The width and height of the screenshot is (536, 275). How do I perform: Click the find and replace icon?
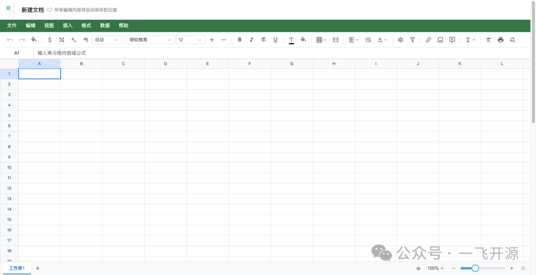pyautogui.click(x=512, y=40)
